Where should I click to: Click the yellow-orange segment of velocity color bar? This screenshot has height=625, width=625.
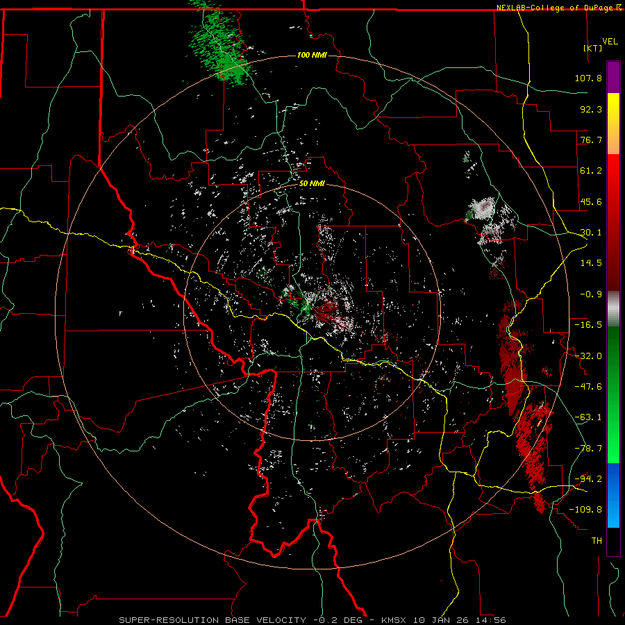click(x=613, y=124)
